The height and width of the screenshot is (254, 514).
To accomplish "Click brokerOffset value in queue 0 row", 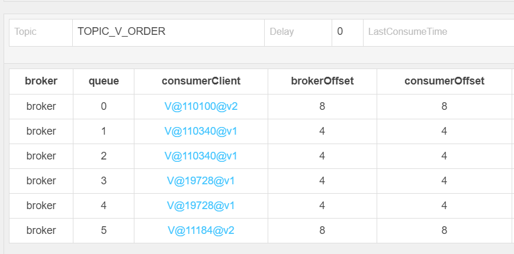I will click(x=322, y=106).
